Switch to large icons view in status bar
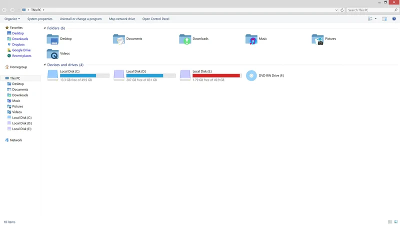 [395, 221]
